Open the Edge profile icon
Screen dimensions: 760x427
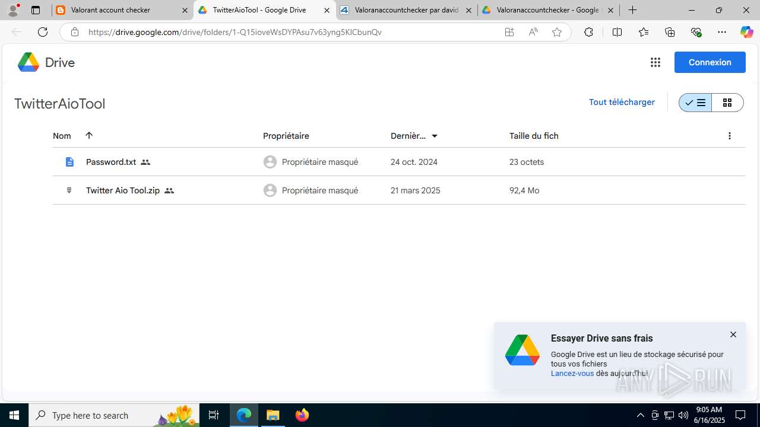[13, 10]
